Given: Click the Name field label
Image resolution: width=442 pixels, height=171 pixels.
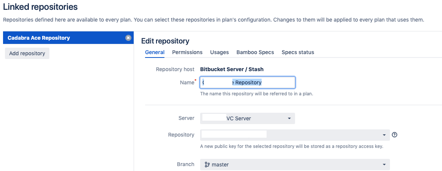Looking at the screenshot, I should 187,82.
